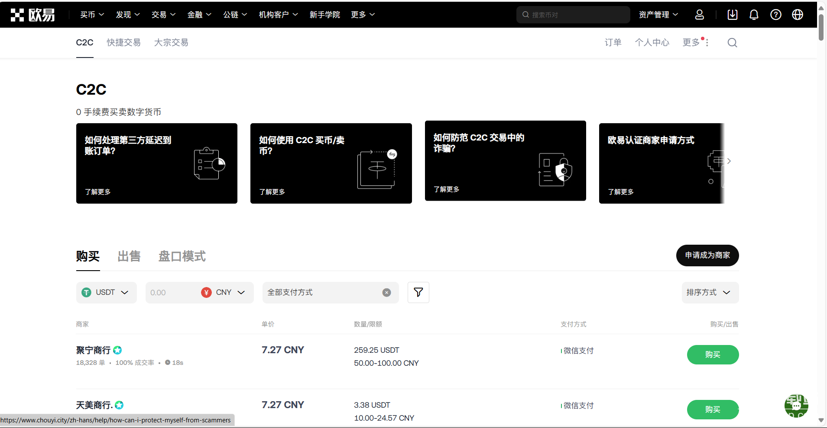Open merchant 聚宁商行 profile

pos(93,350)
